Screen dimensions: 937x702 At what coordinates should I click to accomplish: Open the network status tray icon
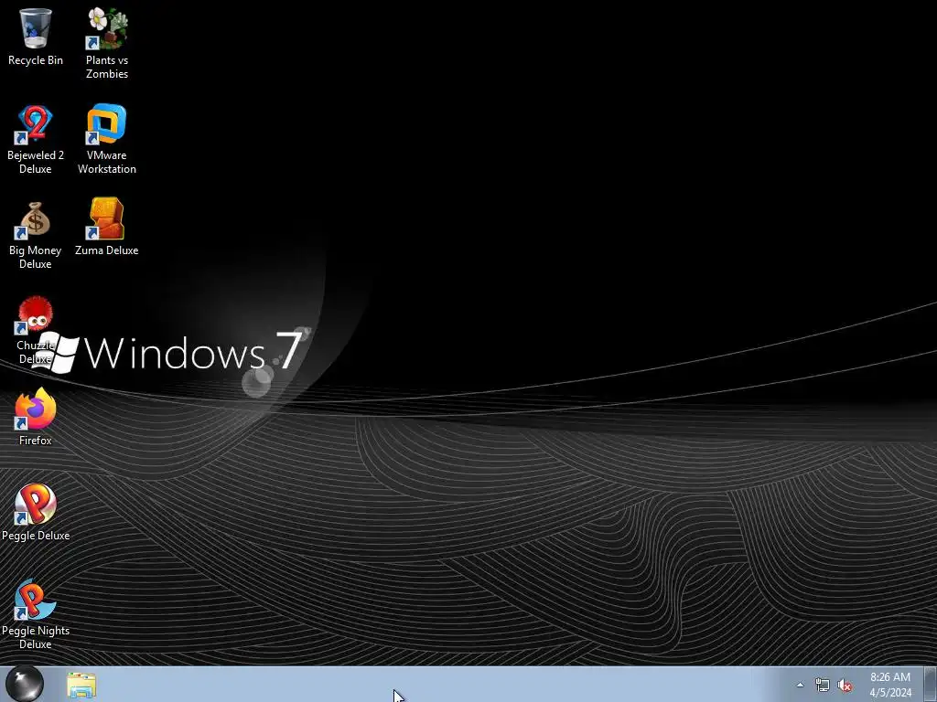[x=823, y=685]
